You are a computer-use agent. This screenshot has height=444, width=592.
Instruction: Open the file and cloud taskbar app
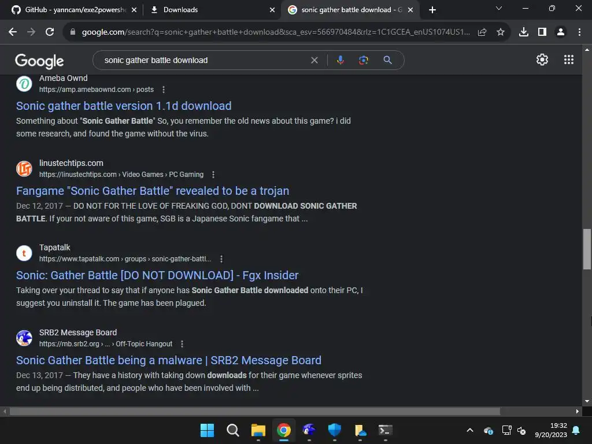click(x=360, y=430)
